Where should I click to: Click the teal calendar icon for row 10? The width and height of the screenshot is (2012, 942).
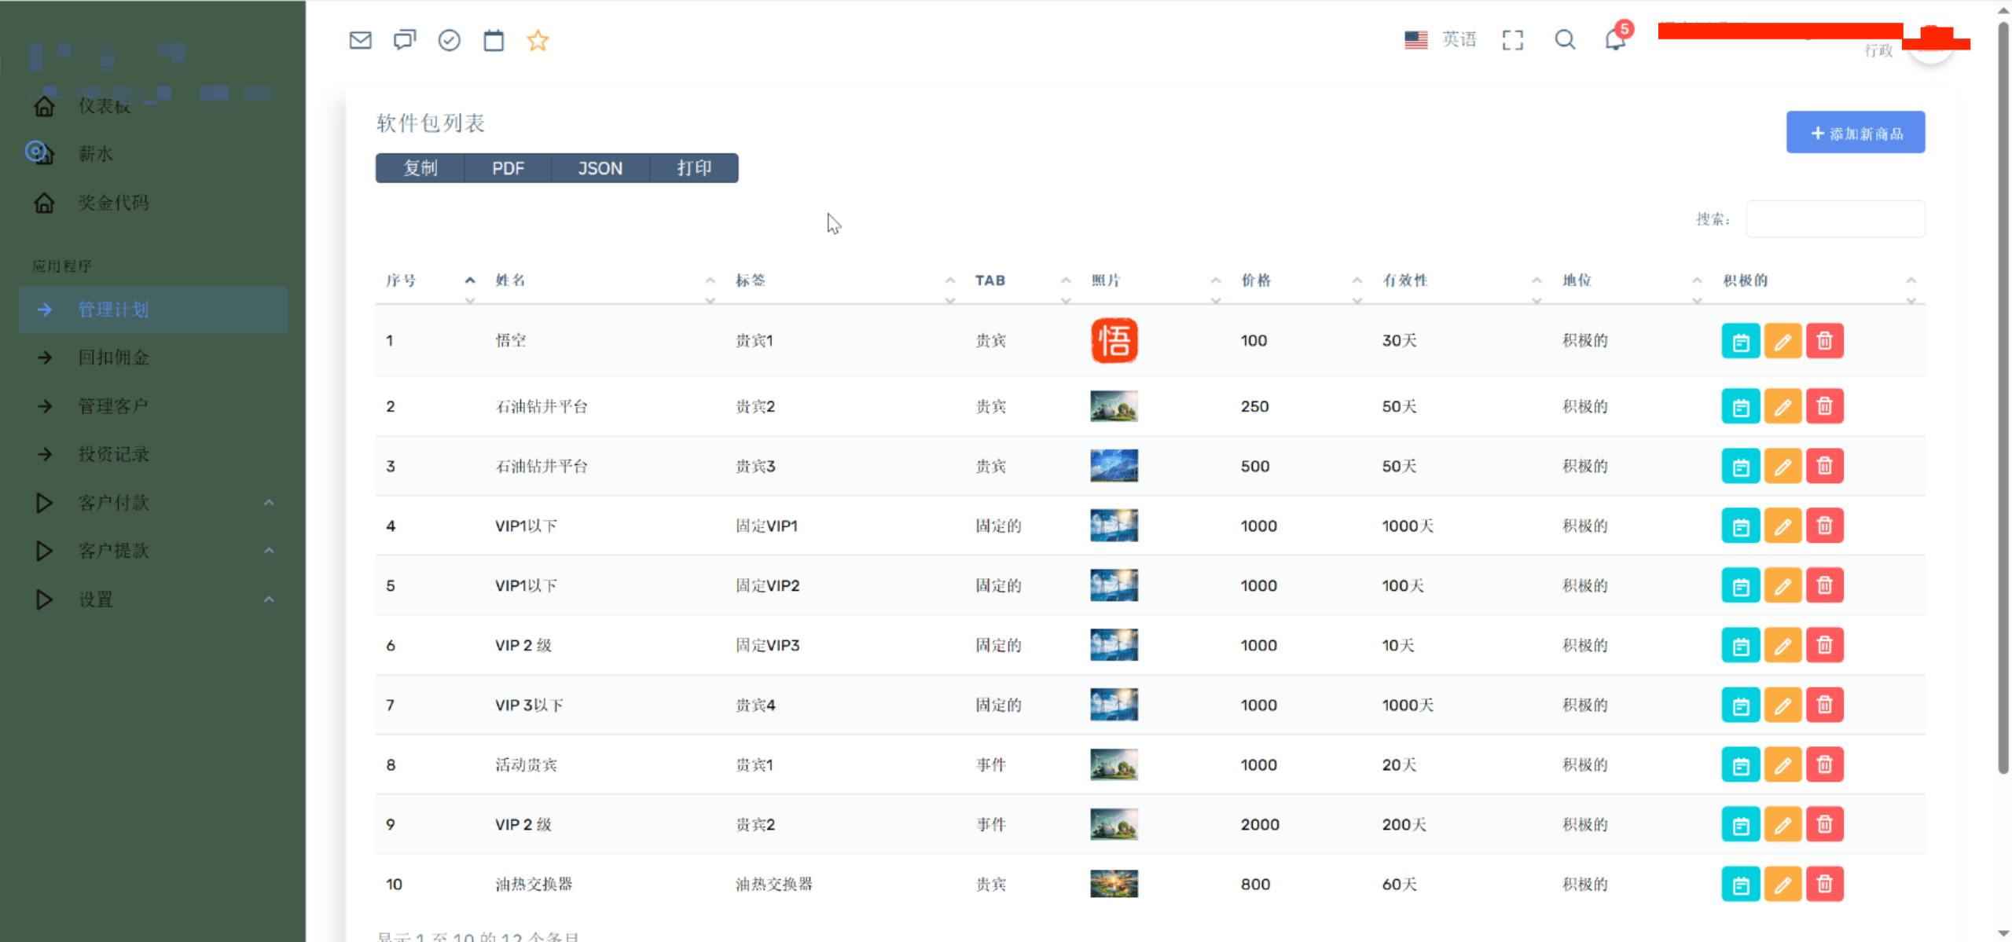1741,885
